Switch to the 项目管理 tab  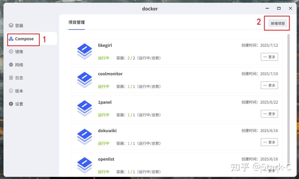point(77,22)
